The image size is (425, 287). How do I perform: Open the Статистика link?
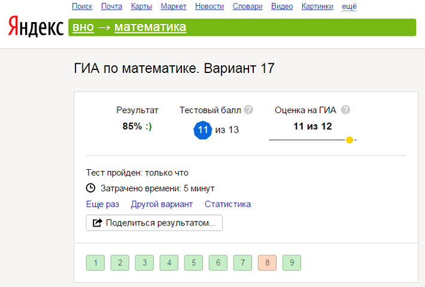tap(227, 204)
